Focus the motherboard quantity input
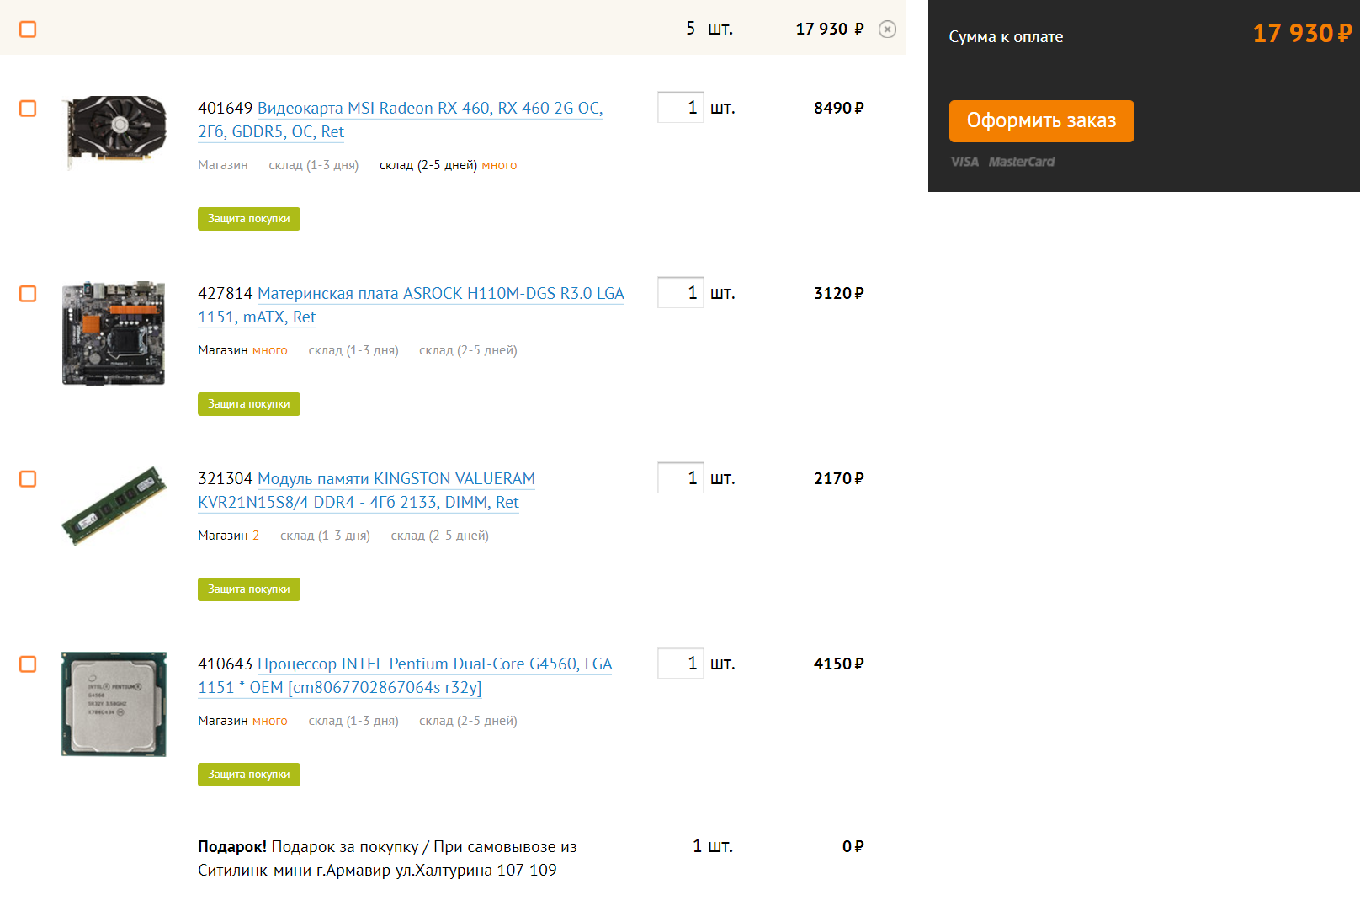Screen dimensions: 1360x906 (680, 293)
